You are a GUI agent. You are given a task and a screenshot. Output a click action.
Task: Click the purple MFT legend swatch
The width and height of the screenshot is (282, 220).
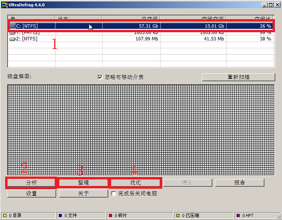tap(238, 215)
